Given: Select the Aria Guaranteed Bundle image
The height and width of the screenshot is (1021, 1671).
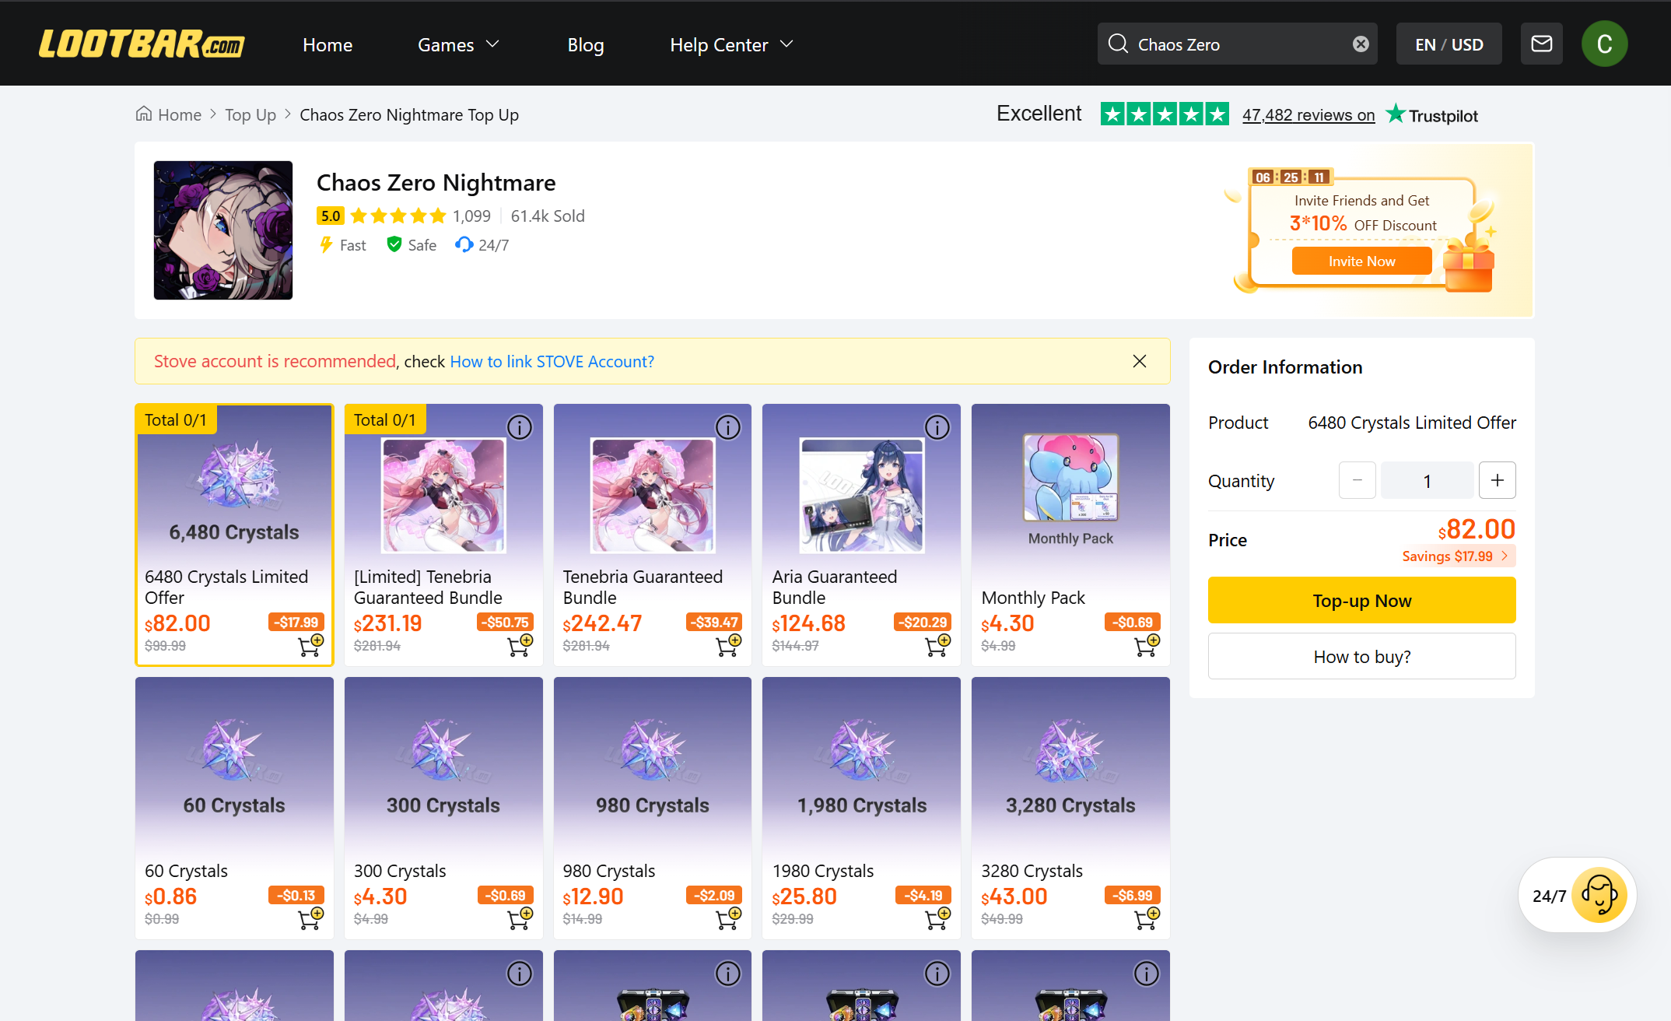Looking at the screenshot, I should click(x=861, y=495).
